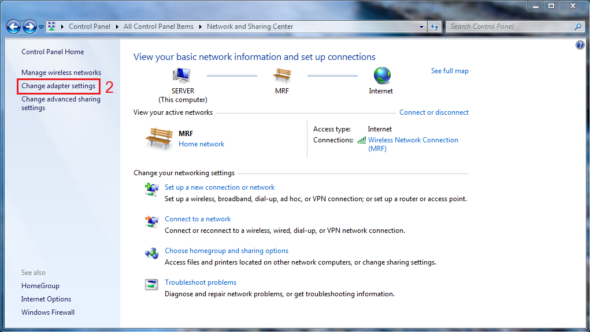
Task: Open the 'Wireless Network Connection (MRF)' link
Action: pos(413,140)
